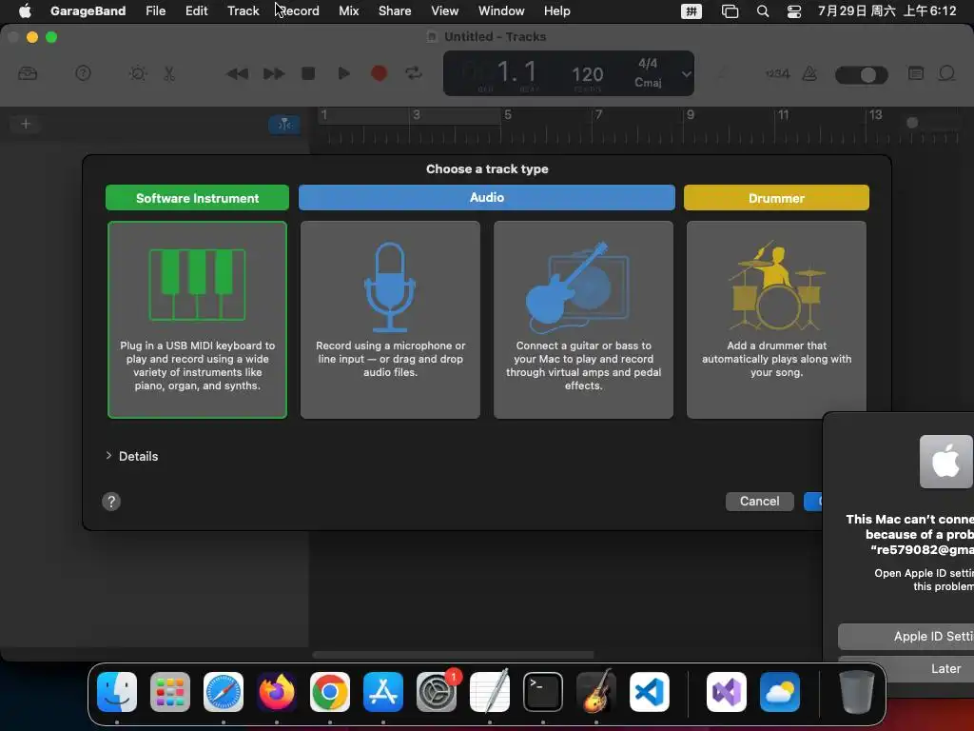Click the dialog help question mark
Viewport: 974px width, 731px height.
click(x=111, y=502)
